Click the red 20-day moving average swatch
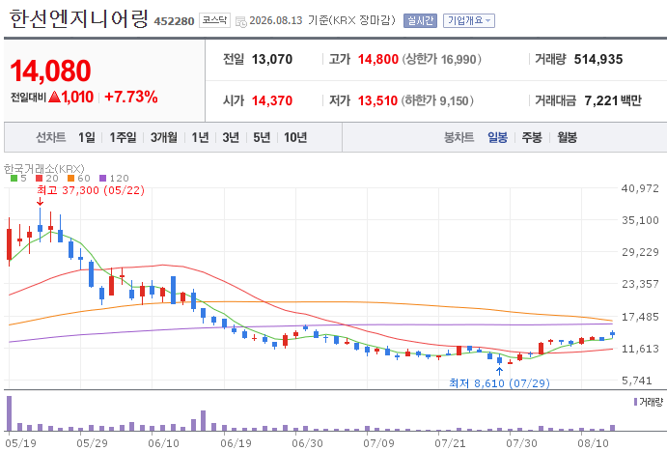Viewport: 667px width, 451px height. 40,179
